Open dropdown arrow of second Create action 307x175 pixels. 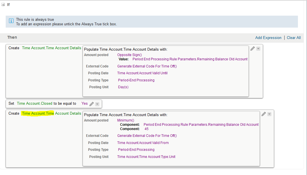click(x=270, y=114)
